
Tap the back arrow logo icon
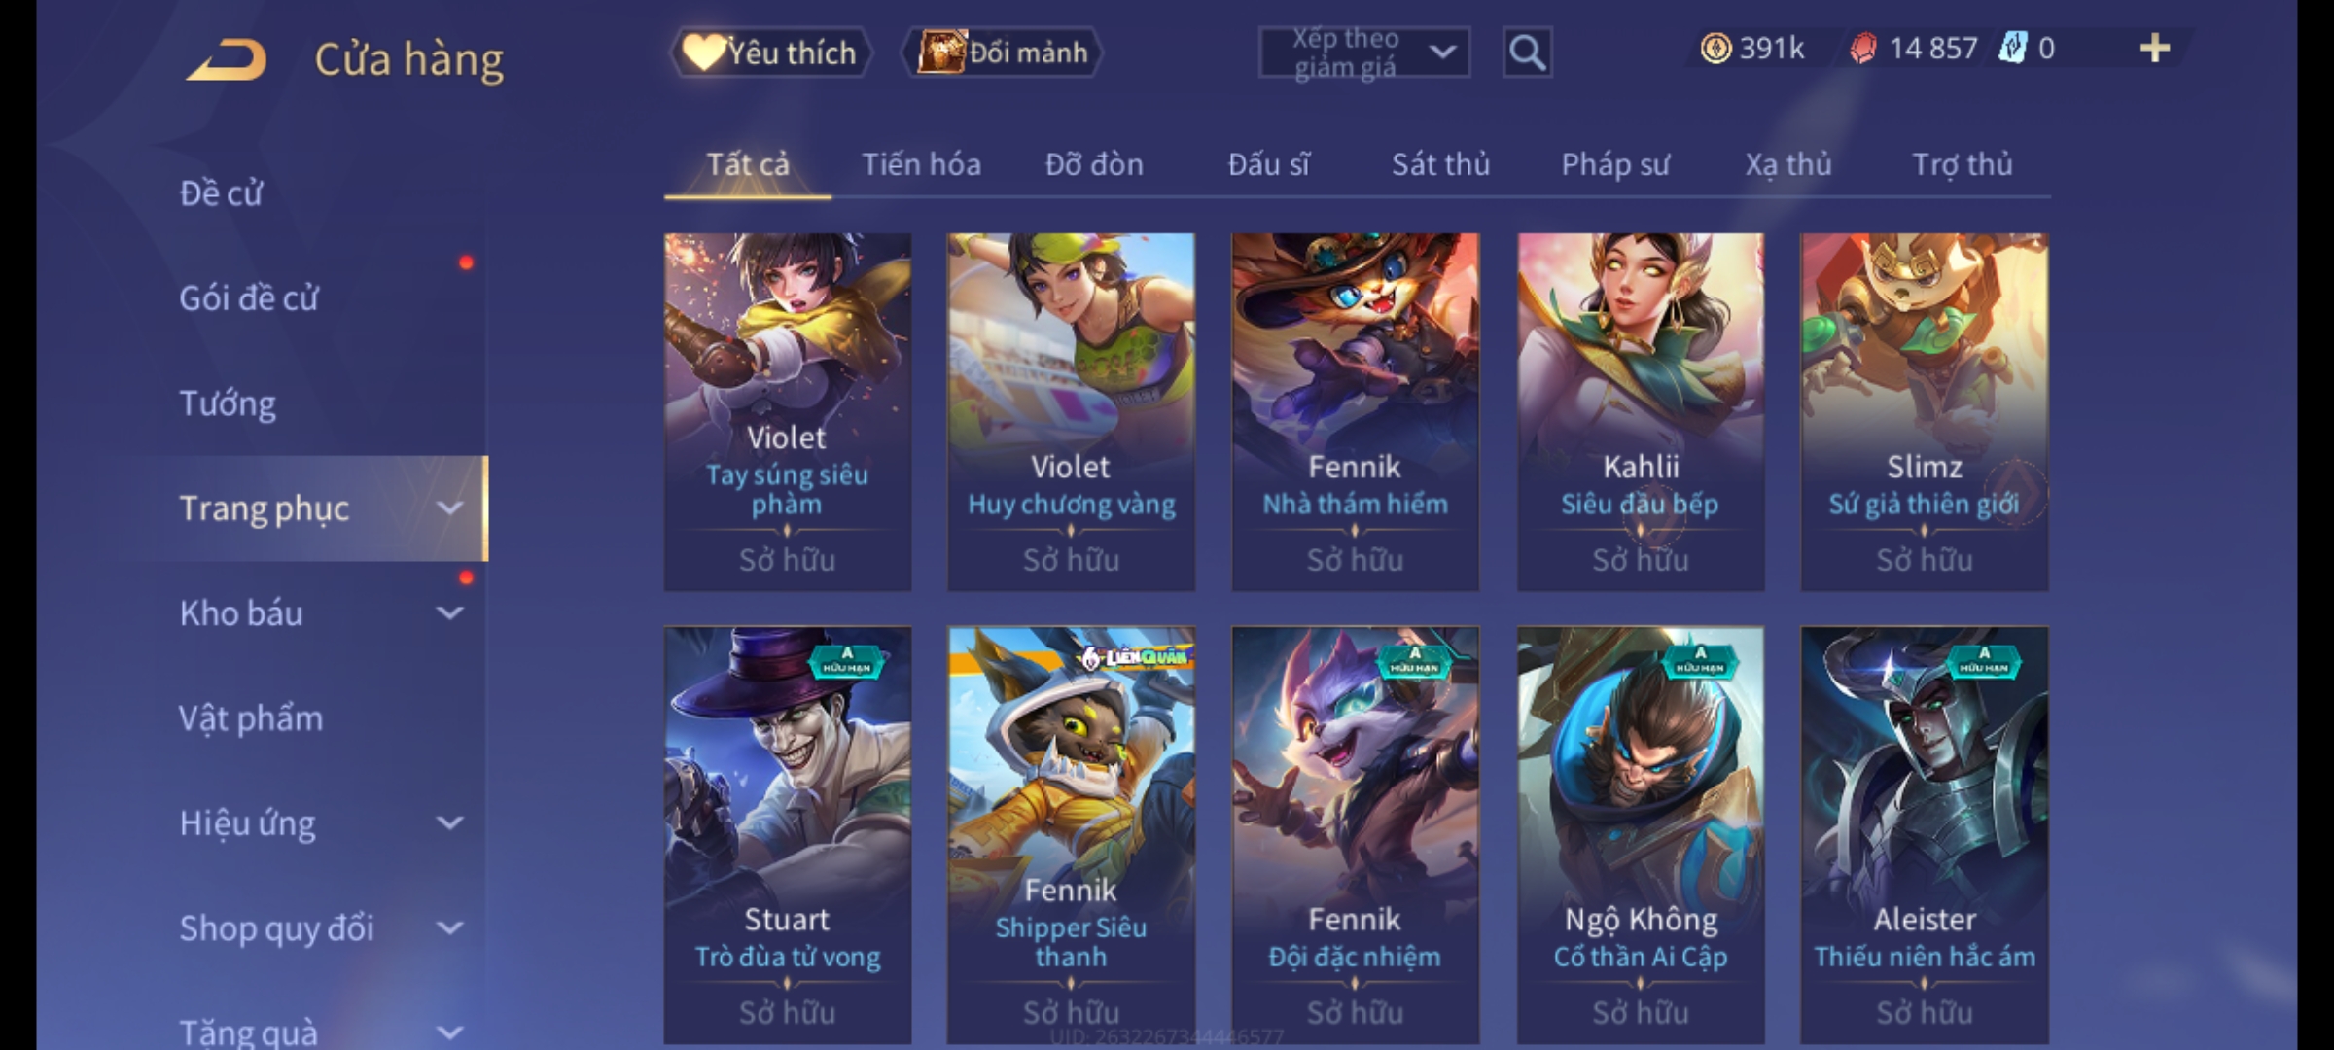(x=227, y=58)
